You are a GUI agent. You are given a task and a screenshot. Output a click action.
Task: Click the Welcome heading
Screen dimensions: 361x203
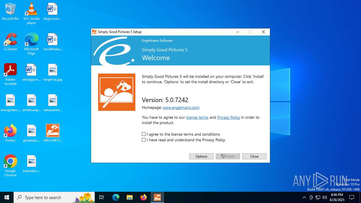(156, 58)
